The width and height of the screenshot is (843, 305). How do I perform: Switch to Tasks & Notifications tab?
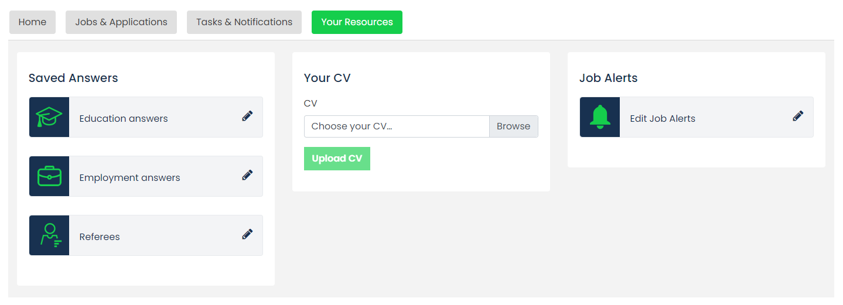[244, 22]
